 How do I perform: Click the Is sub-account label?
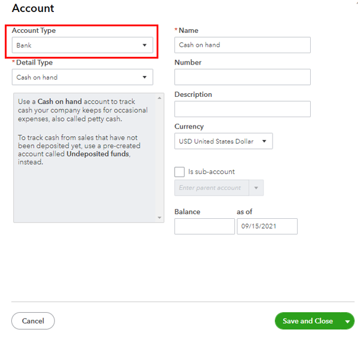(212, 172)
